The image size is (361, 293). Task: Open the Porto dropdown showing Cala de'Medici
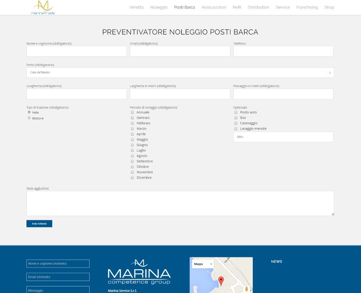tap(180, 72)
